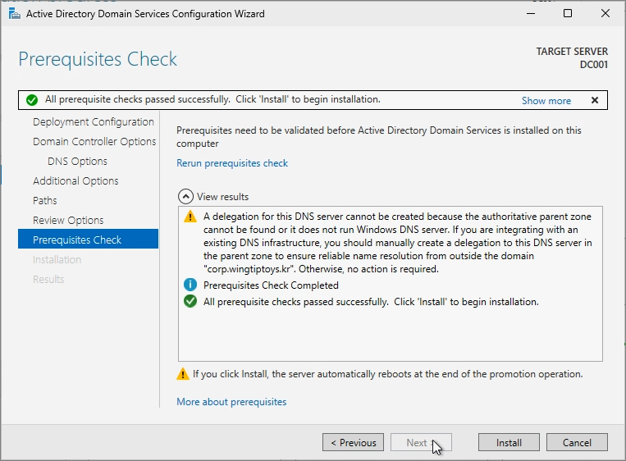The height and width of the screenshot is (461, 626).
Task: Click the automatic reboot warning text
Action: coord(387,374)
